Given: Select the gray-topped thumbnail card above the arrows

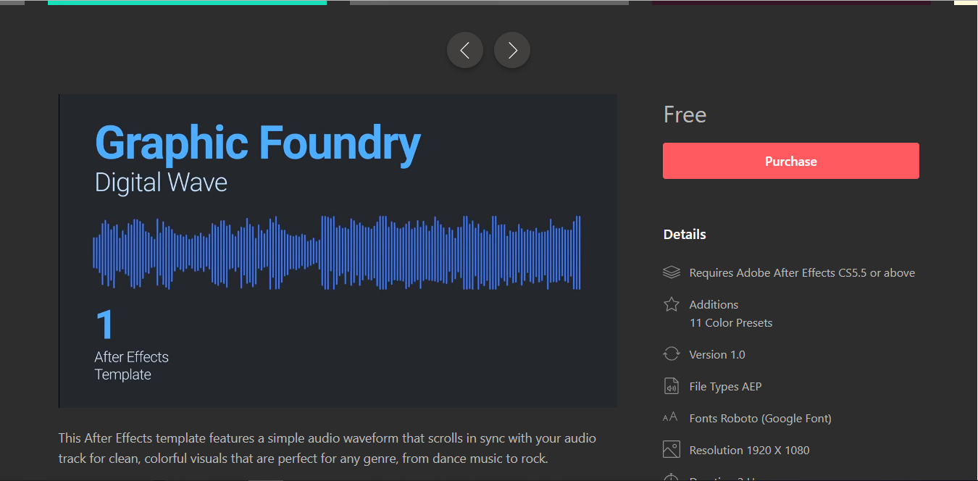Looking at the screenshot, I should [x=489, y=2].
